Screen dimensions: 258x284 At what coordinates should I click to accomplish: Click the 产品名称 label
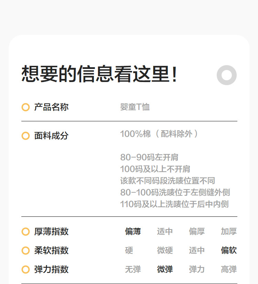[x=51, y=107]
